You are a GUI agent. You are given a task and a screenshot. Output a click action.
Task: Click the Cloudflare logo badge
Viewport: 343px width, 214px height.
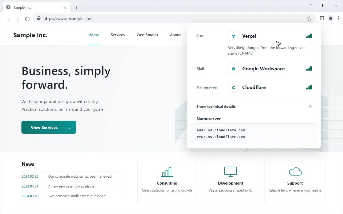click(x=233, y=87)
